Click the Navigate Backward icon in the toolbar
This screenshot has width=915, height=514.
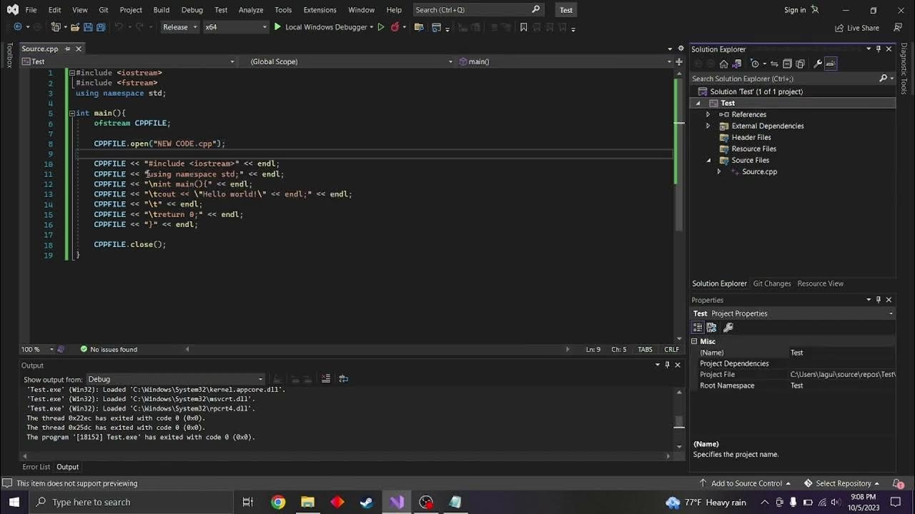[x=18, y=27]
